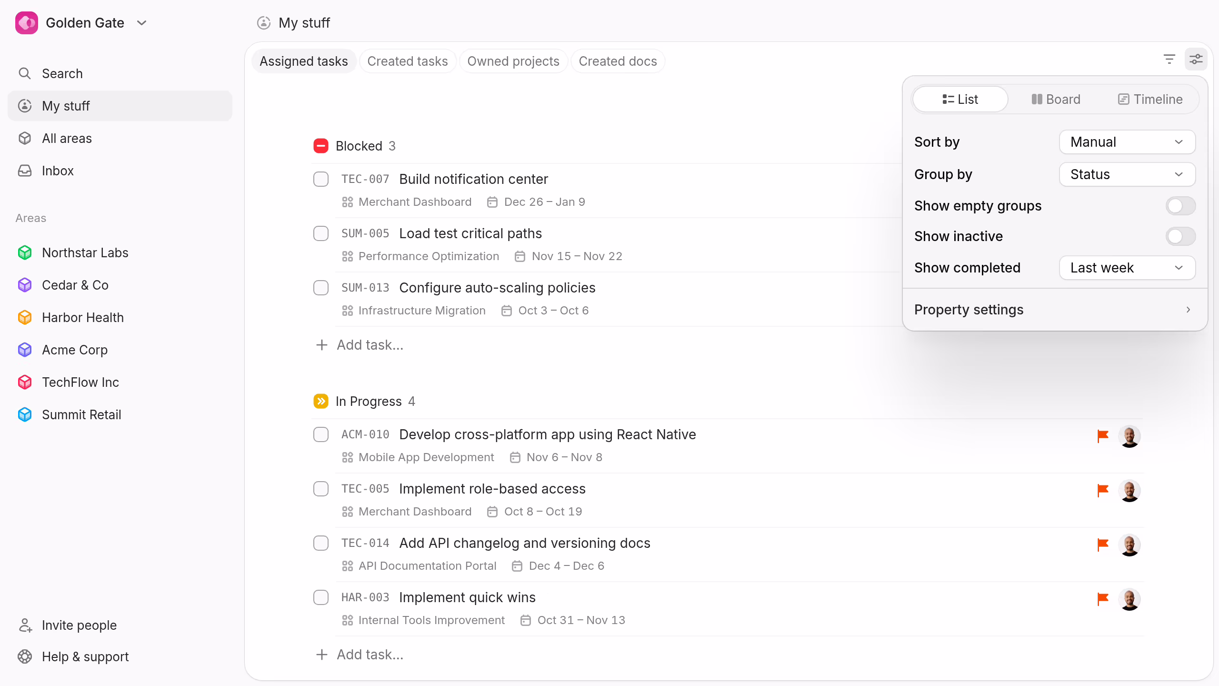This screenshot has width=1219, height=686.
Task: Enable Show empty groups toggle
Action: pos(1181,206)
